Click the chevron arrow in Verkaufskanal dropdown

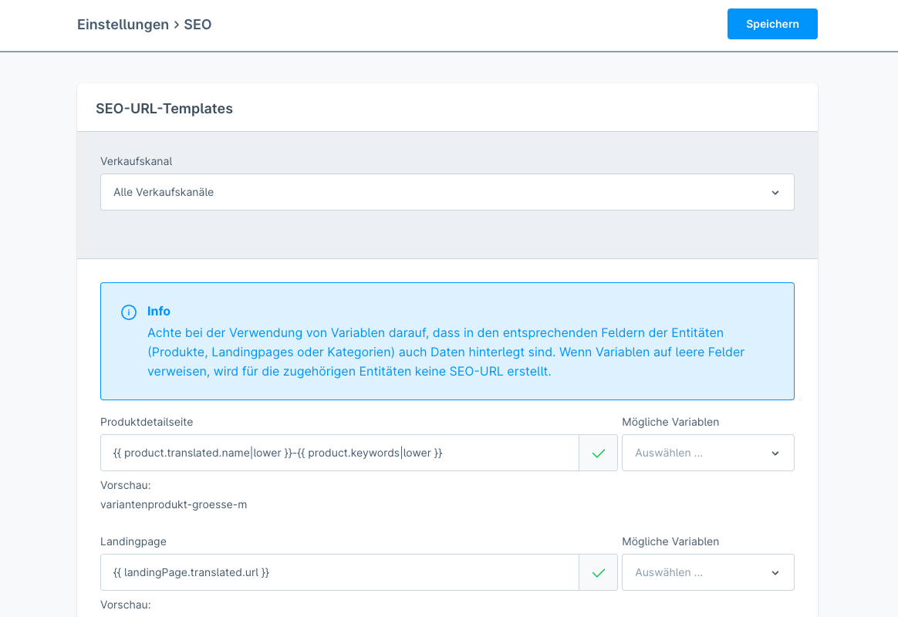click(775, 193)
